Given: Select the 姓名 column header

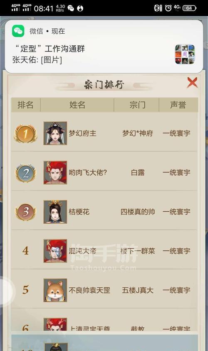Looking at the screenshot, I should point(77,105).
